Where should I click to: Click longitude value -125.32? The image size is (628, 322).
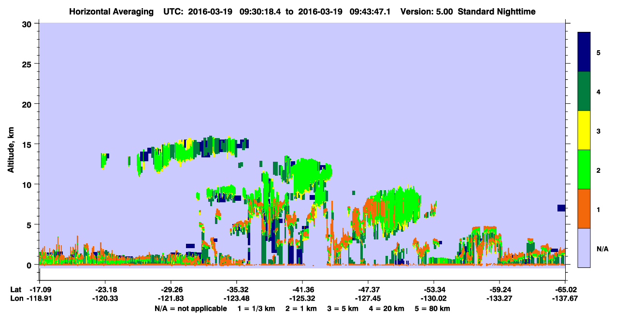pos(302,299)
